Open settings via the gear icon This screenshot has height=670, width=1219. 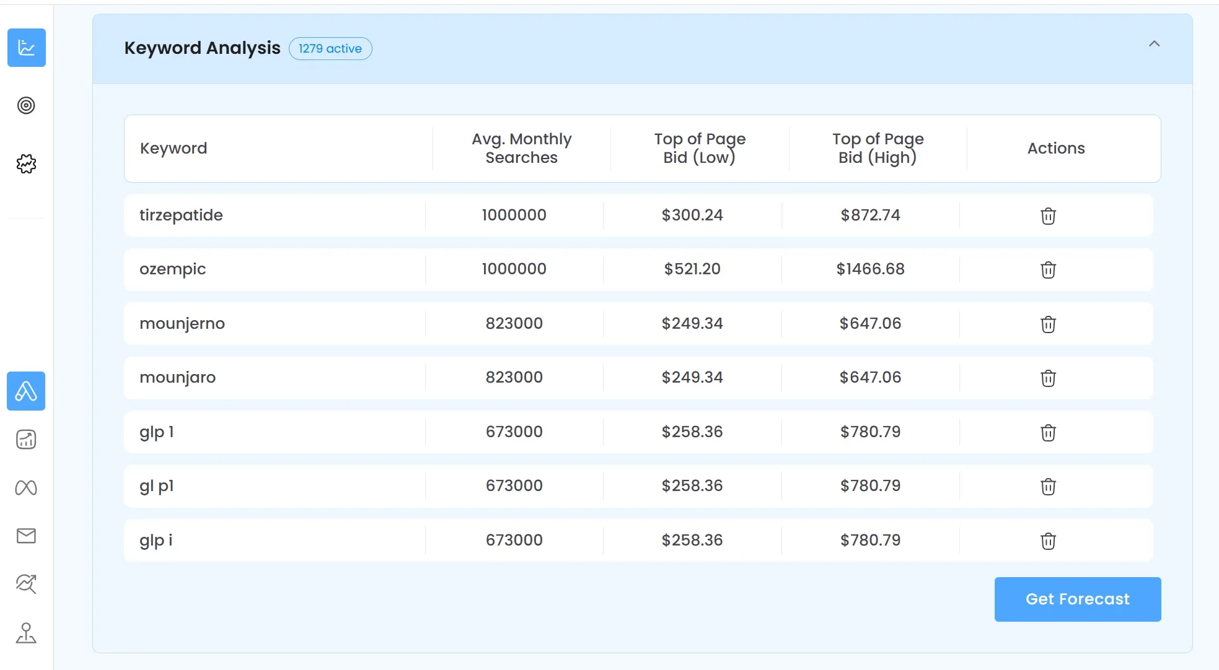coord(26,163)
